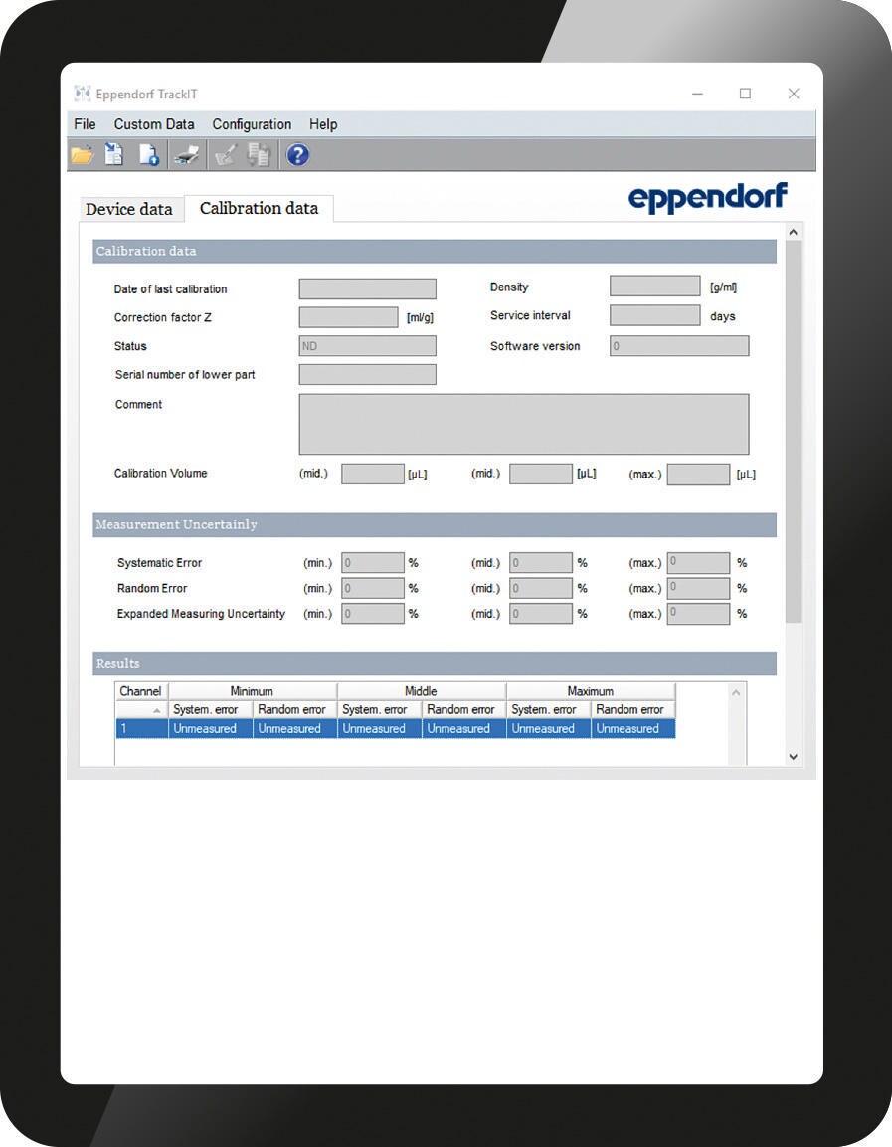Click Unmeasured cell under Maximum Random error
892x1147 pixels.
[x=633, y=728]
